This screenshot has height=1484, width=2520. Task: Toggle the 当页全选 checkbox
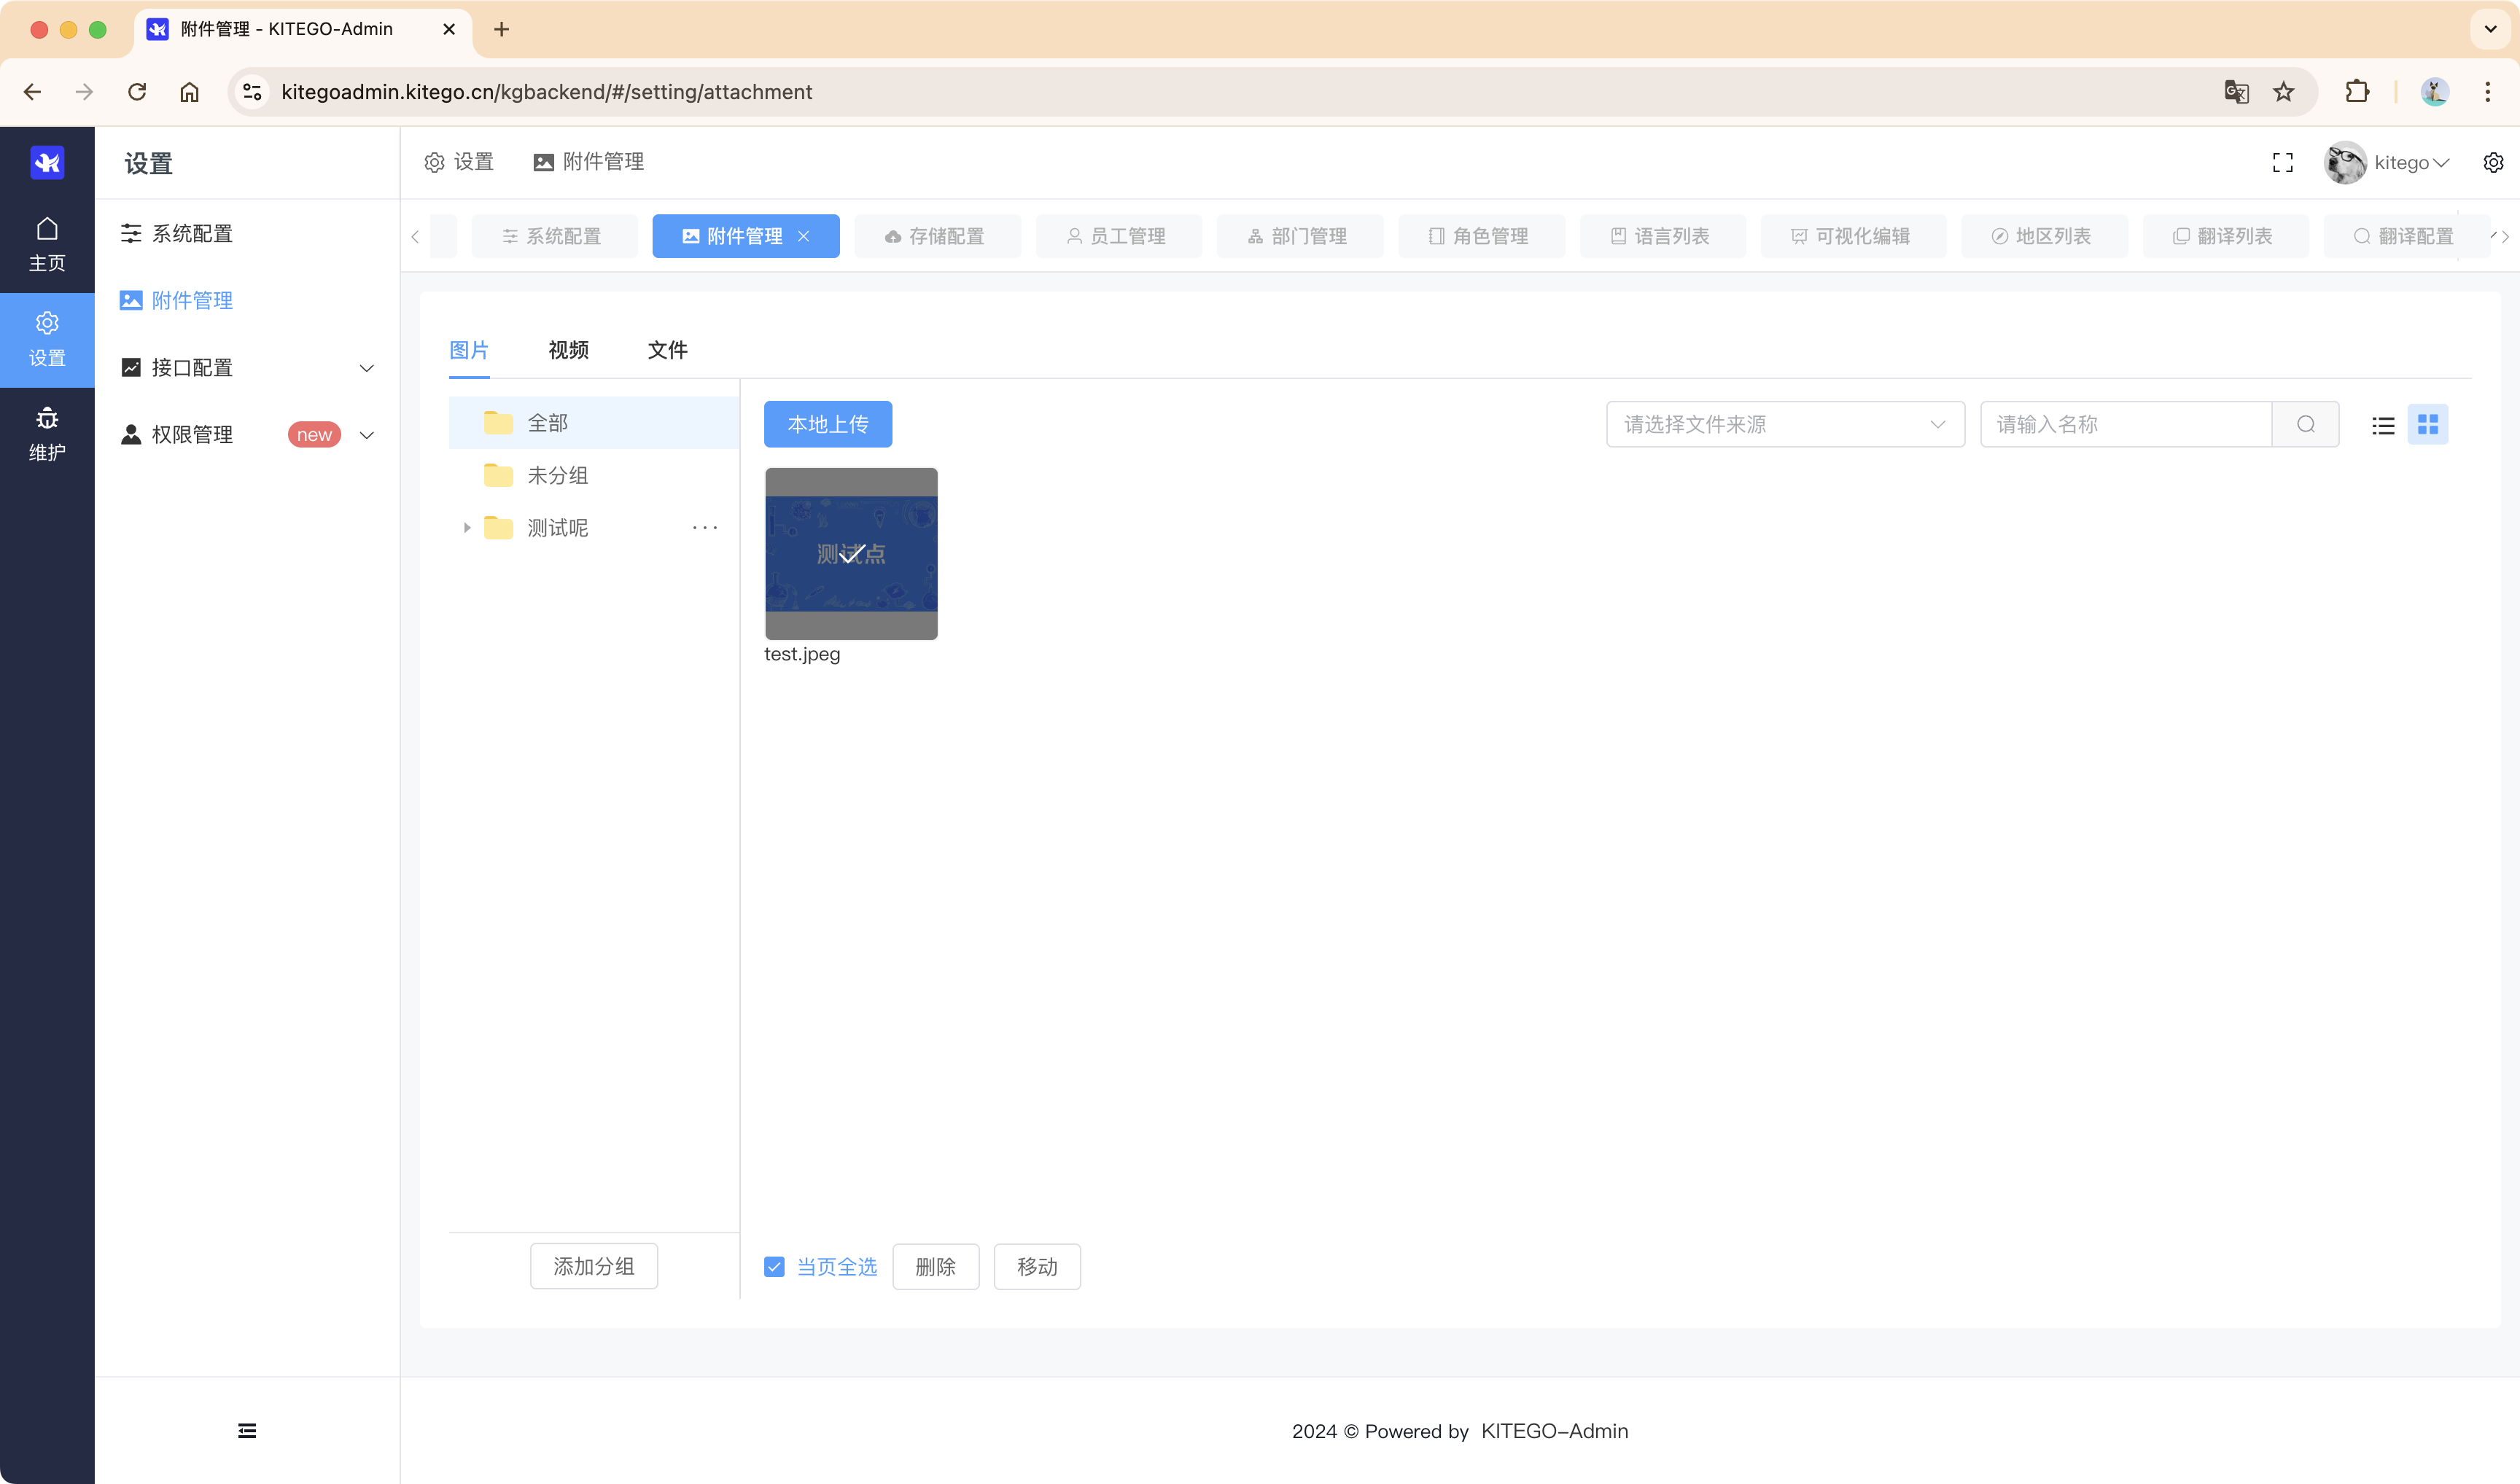tap(774, 1266)
